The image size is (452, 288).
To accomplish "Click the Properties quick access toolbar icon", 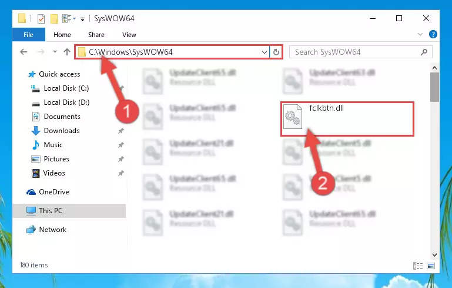I will click(41, 19).
